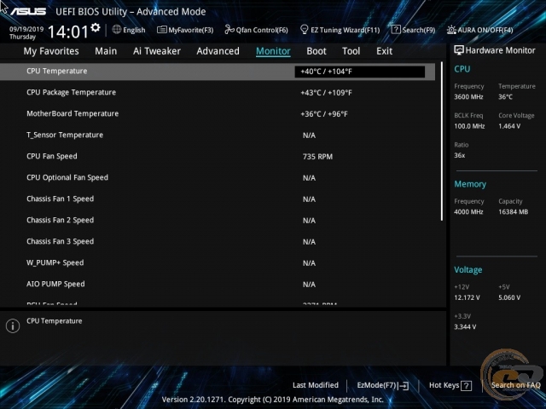The height and width of the screenshot is (409, 546).
Task: Select Chassis Fan 1 Speed row
Action: tap(218, 199)
